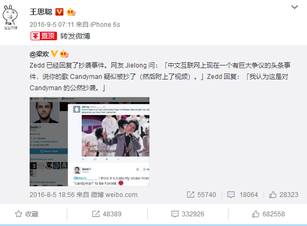Repost the original post with 55740 forwards
This screenshot has width=307, height=226.
point(202,195)
